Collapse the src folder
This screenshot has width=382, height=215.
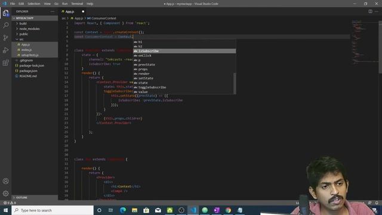click(x=35, y=39)
